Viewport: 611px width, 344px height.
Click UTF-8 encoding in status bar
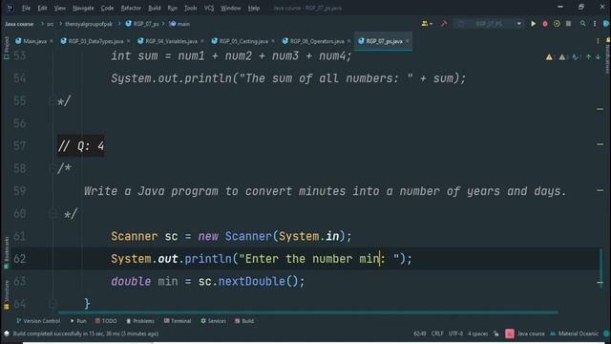pos(455,333)
